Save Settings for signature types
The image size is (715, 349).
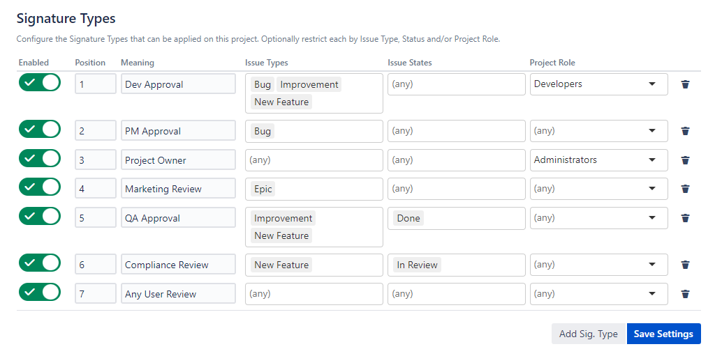coord(663,334)
